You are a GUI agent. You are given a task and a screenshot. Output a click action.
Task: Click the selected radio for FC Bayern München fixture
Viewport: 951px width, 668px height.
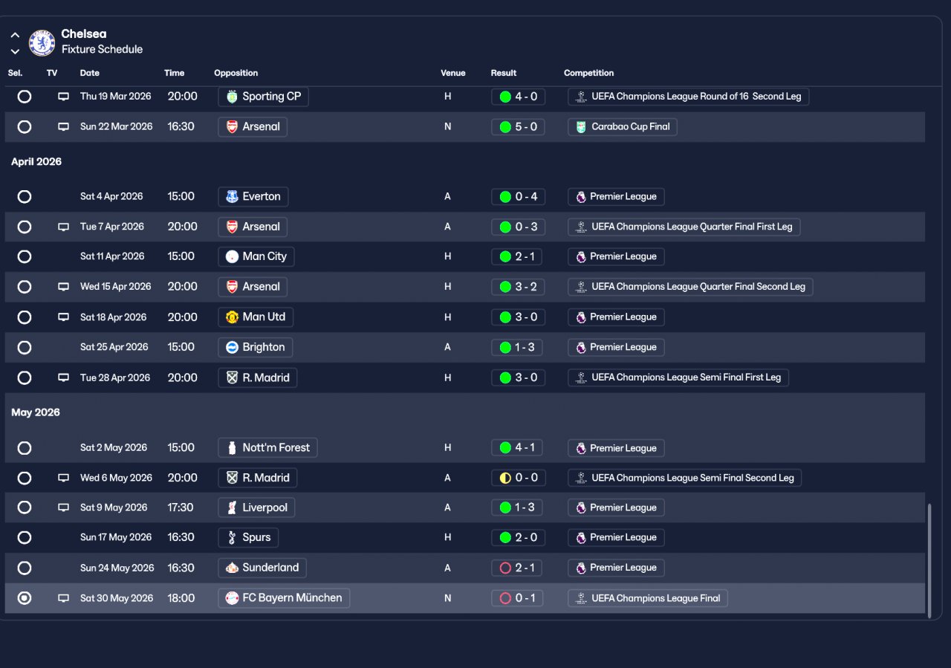coord(25,598)
